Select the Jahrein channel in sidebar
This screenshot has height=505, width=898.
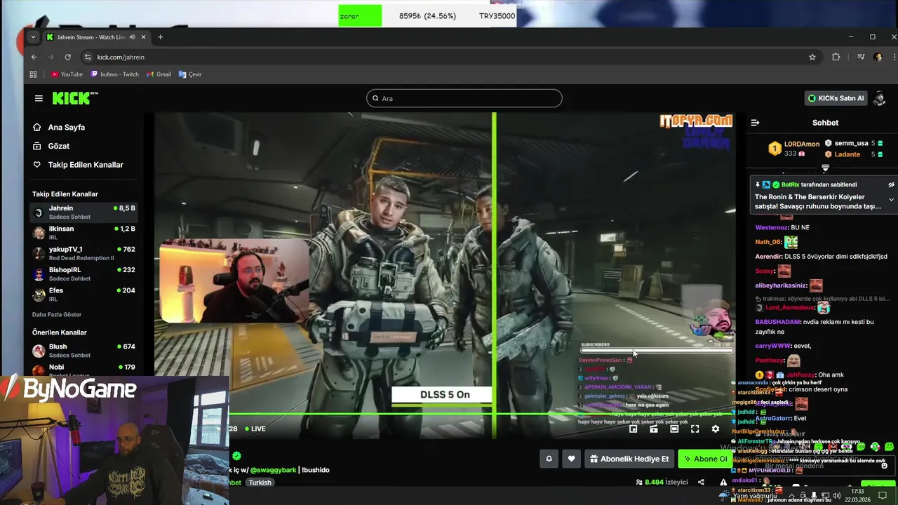pos(84,212)
